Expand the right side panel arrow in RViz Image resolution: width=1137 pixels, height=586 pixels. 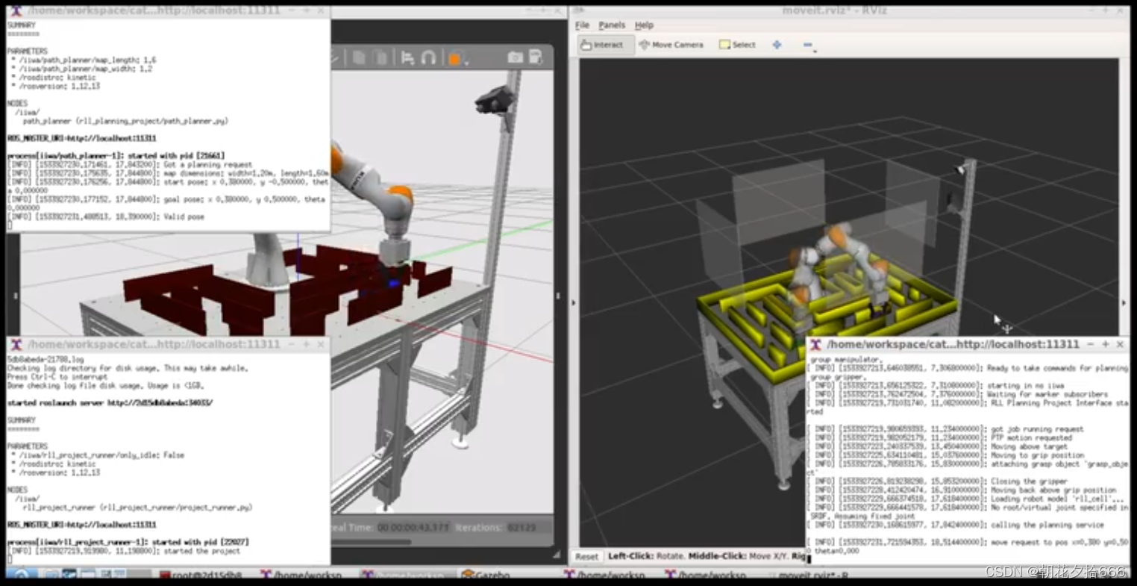pyautogui.click(x=1124, y=302)
